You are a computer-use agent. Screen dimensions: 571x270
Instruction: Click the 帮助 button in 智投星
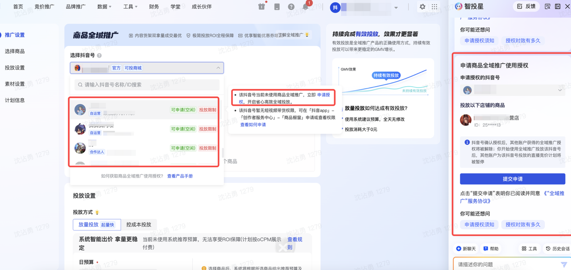point(491,249)
